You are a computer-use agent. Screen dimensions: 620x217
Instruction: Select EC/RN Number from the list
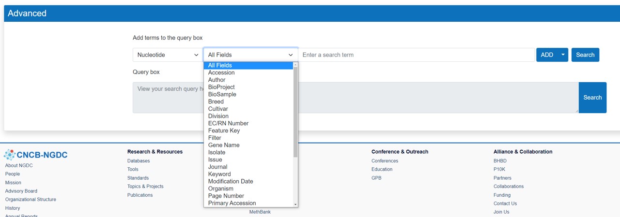click(x=228, y=123)
